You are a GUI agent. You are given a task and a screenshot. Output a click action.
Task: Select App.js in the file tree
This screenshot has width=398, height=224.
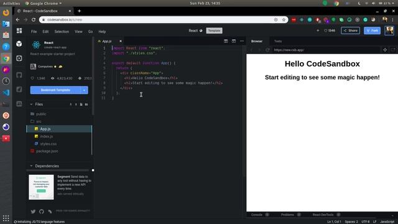pos(59,129)
